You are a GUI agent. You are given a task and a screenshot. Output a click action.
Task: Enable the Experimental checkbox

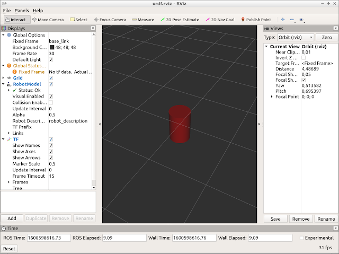(x=301, y=238)
